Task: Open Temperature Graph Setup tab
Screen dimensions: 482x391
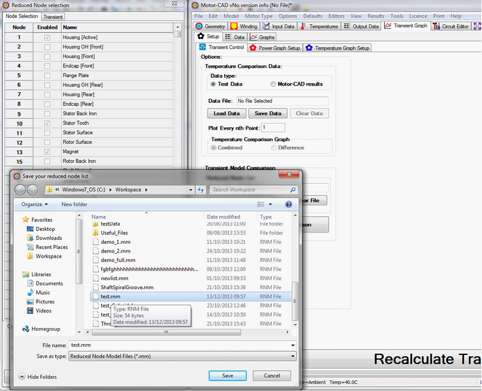Action: pos(337,48)
